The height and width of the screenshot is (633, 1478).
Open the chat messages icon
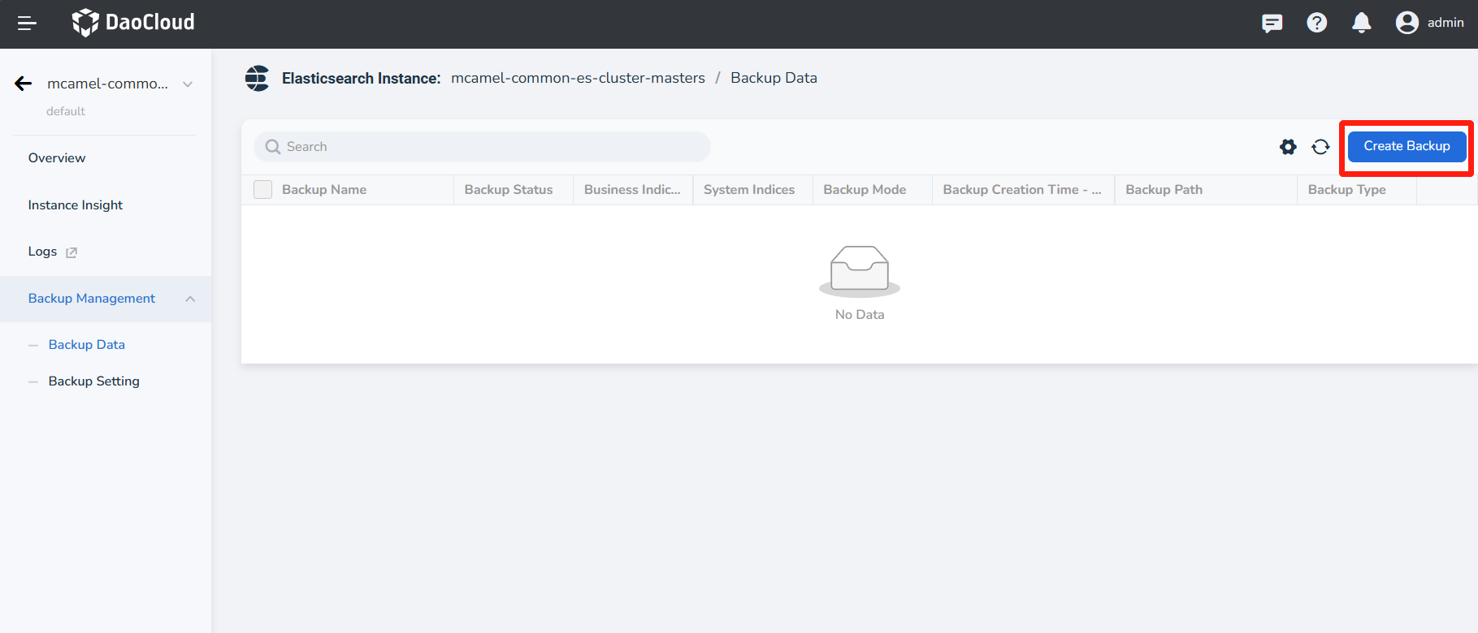click(x=1272, y=23)
